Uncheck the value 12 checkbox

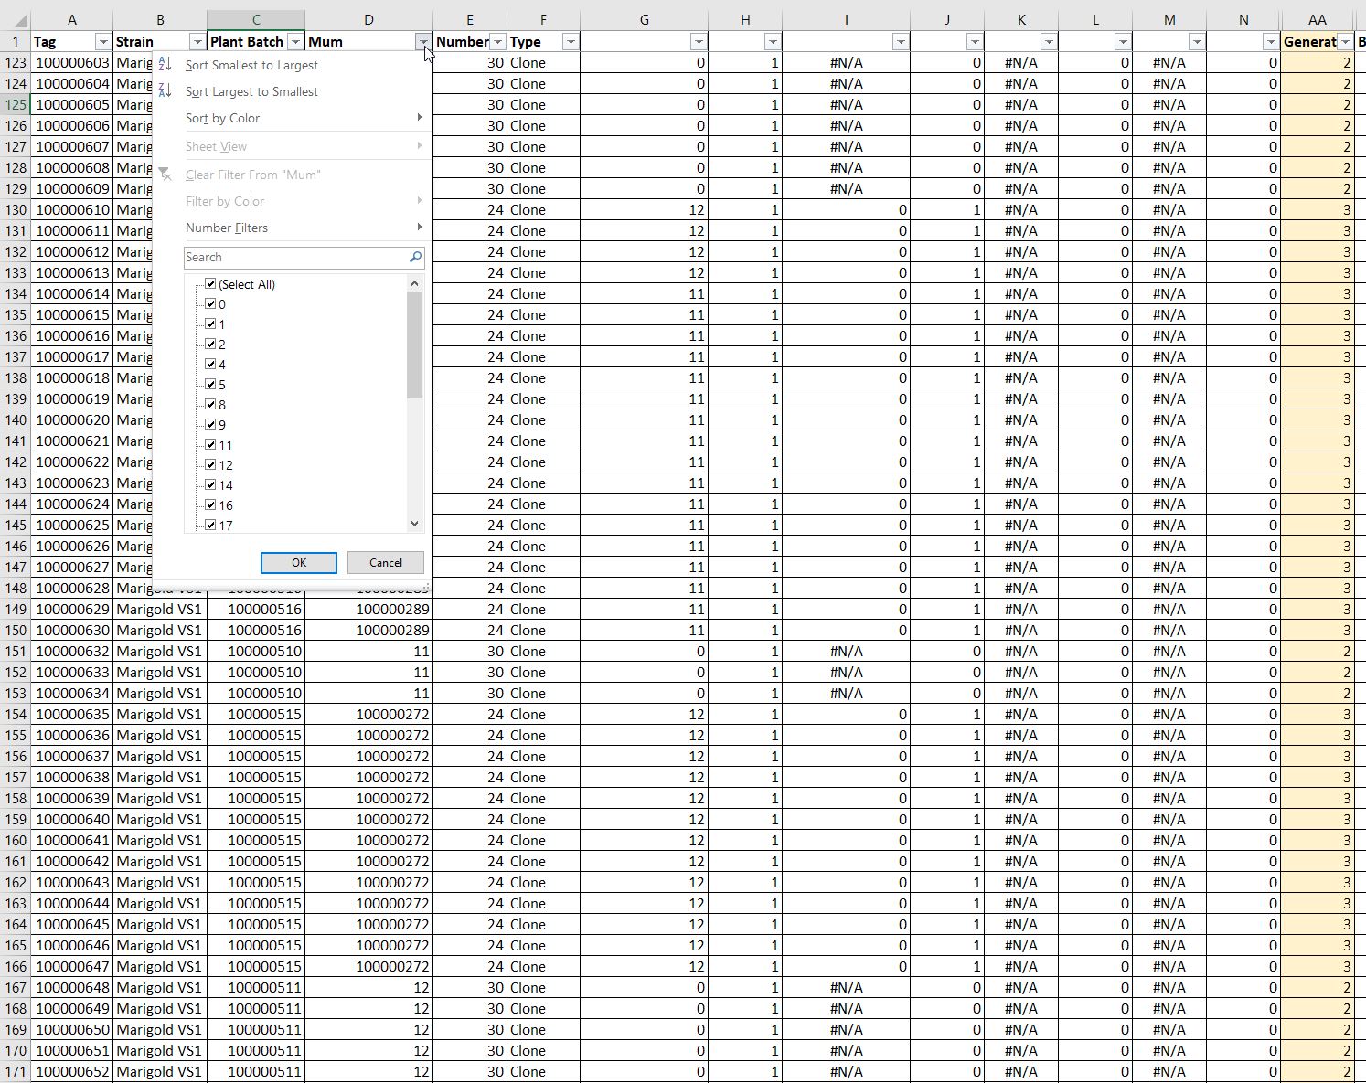pos(210,465)
